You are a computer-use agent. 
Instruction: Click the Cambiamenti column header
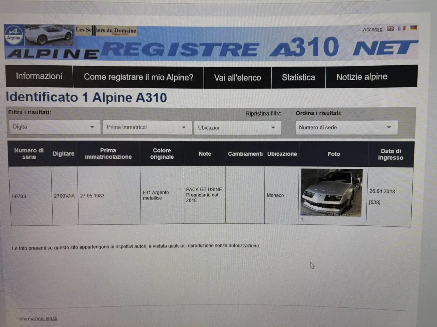click(245, 154)
